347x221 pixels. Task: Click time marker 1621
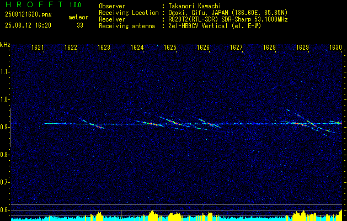(x=38, y=48)
